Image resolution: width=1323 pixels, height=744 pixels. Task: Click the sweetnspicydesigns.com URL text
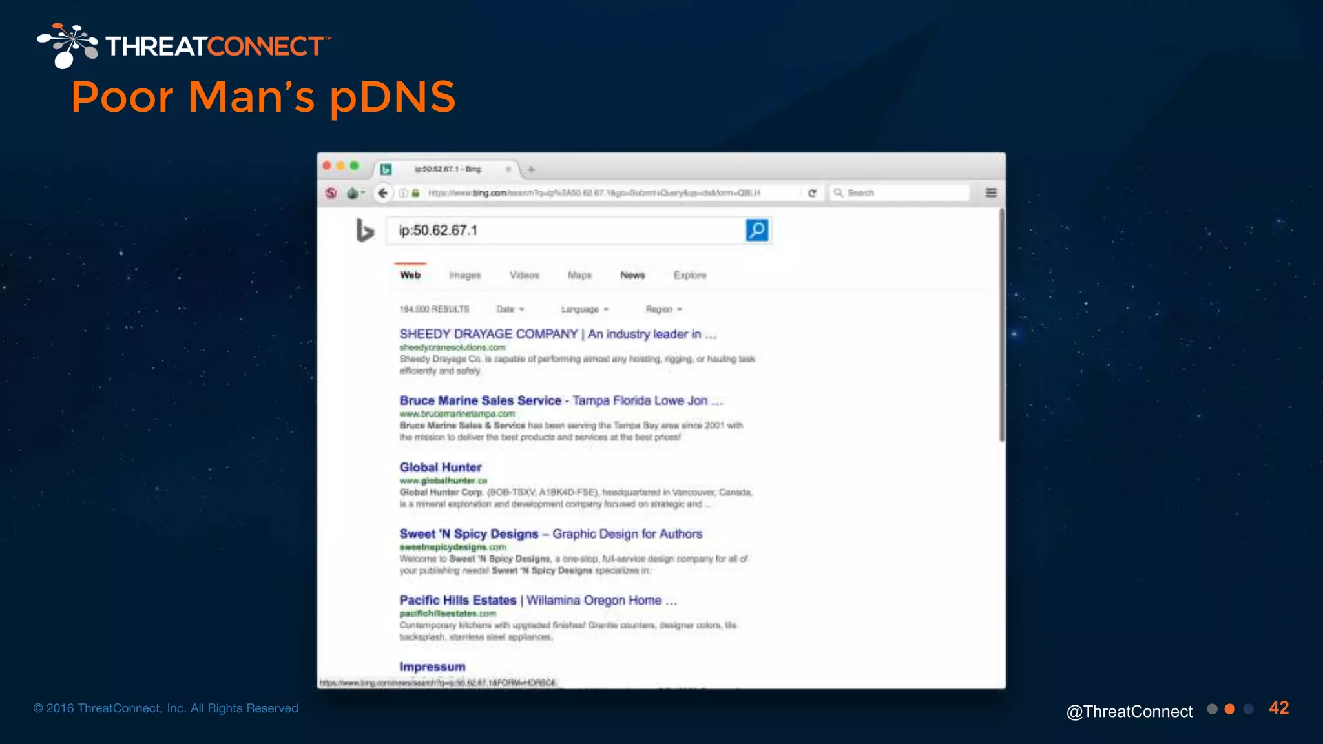[x=453, y=547]
